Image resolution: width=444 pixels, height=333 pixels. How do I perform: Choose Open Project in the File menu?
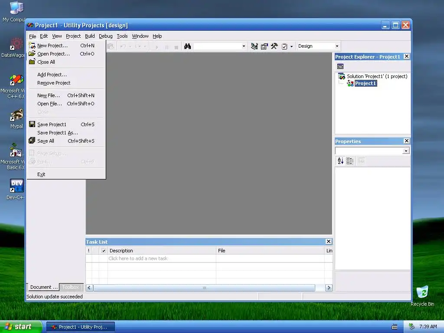[x=66, y=54]
